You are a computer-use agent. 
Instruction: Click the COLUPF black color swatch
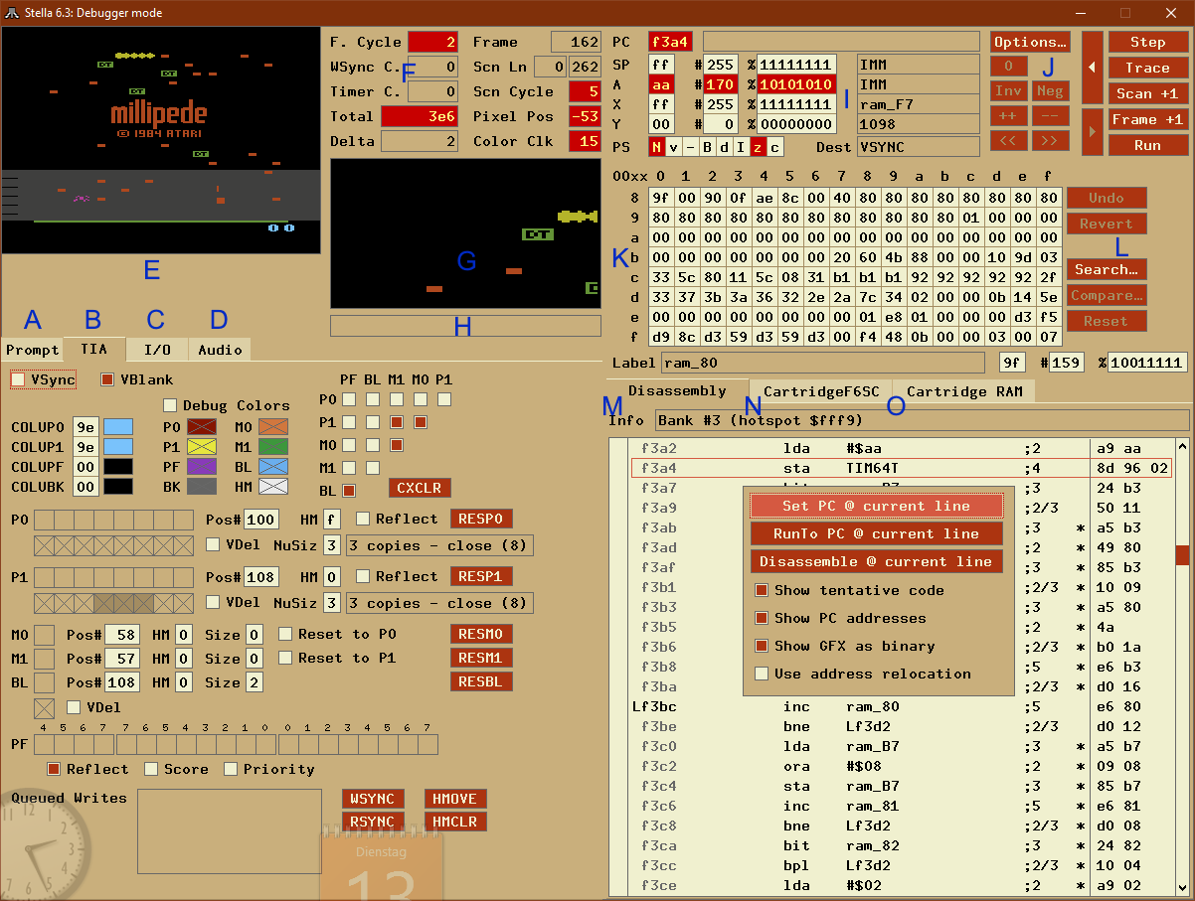[x=117, y=467]
